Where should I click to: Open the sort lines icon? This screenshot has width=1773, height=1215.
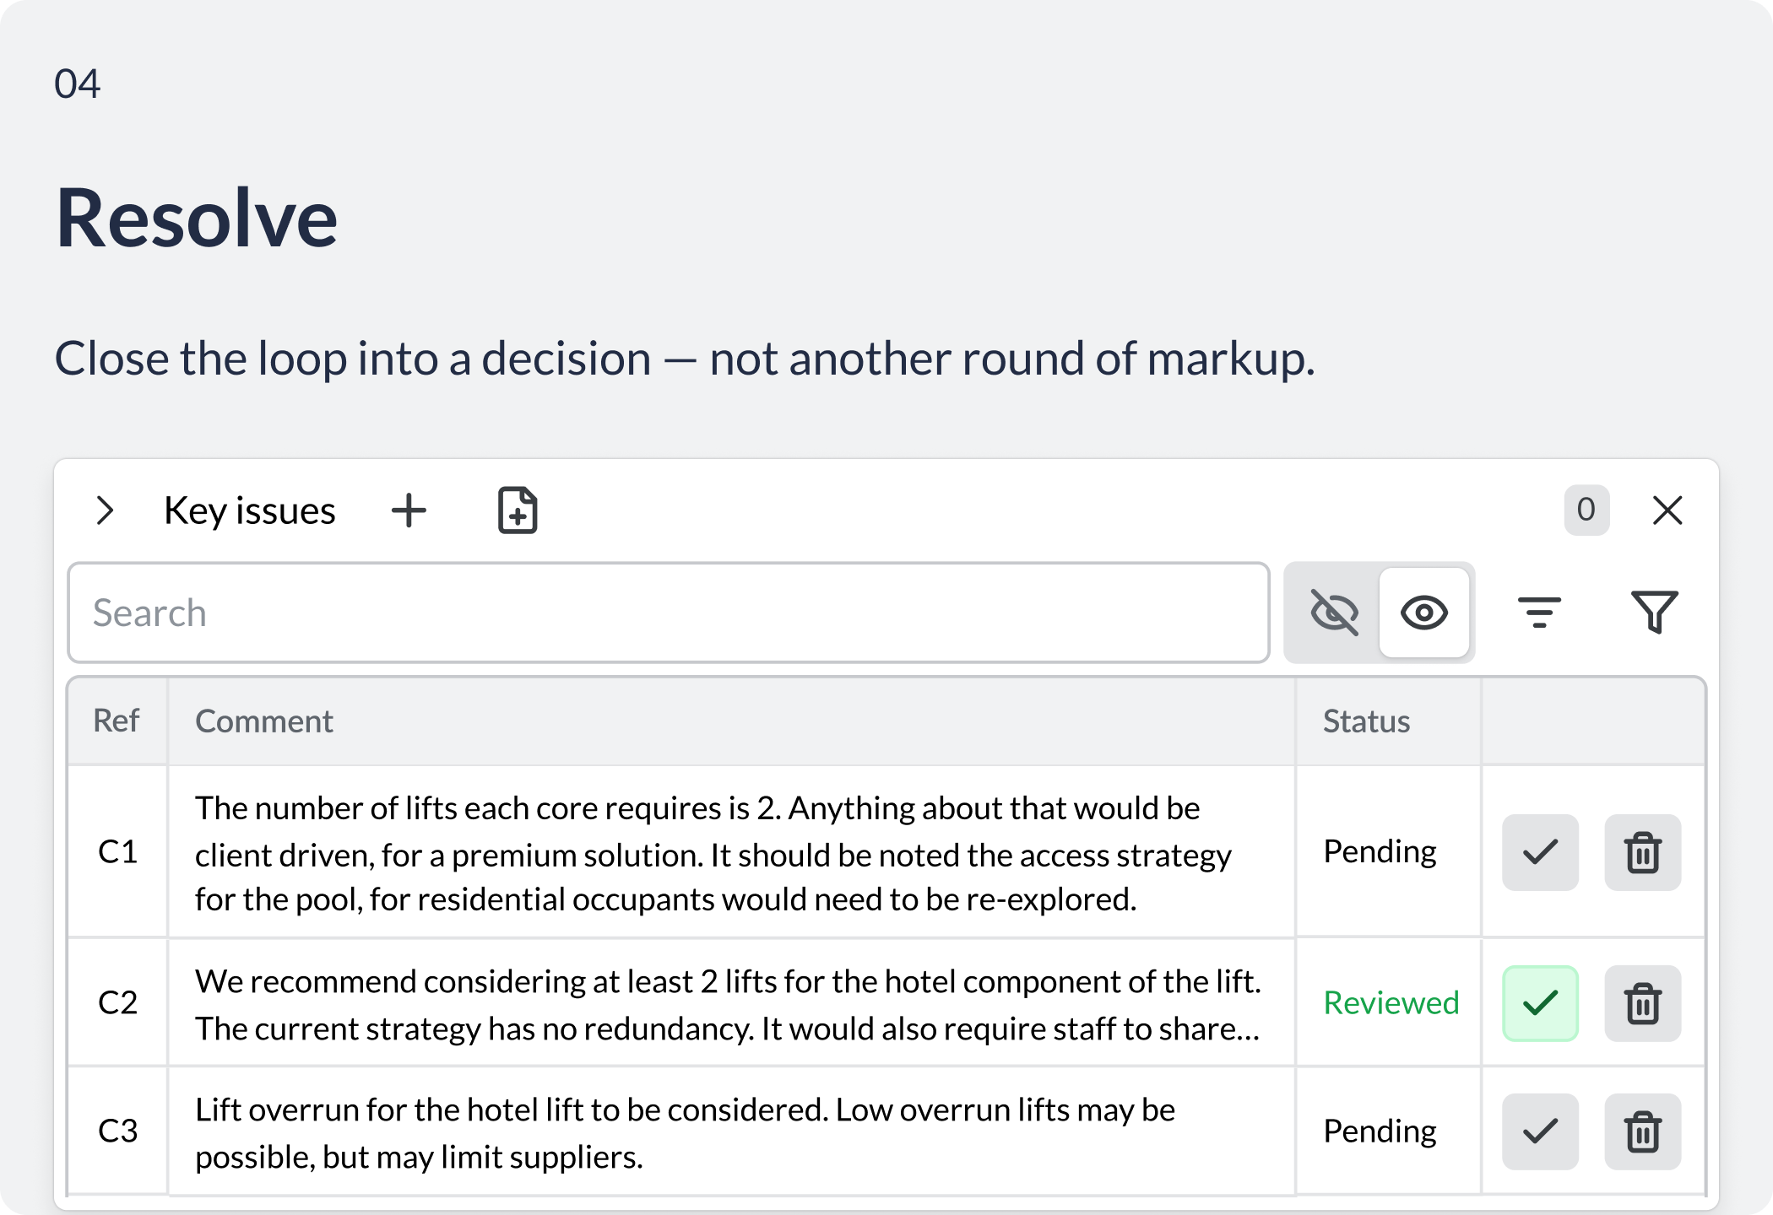(x=1539, y=613)
